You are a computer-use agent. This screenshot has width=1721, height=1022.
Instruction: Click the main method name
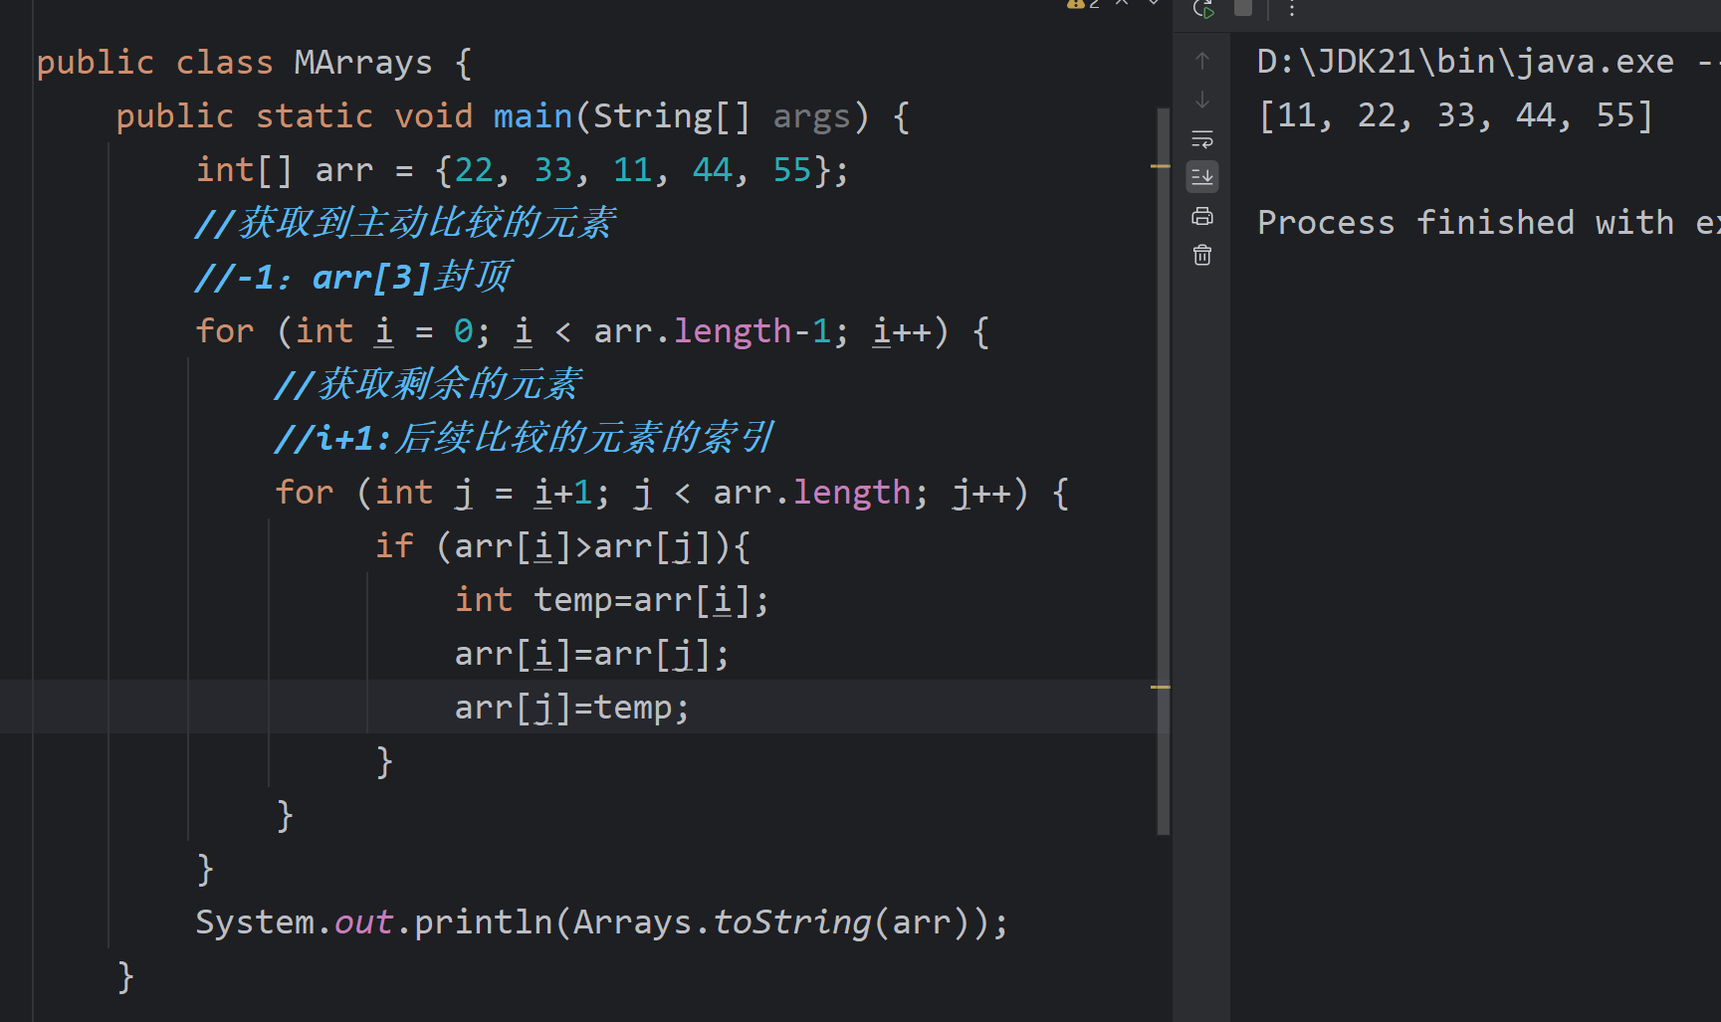pyautogui.click(x=533, y=116)
